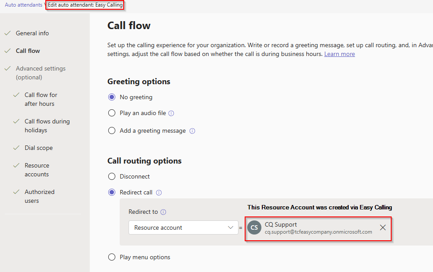Image resolution: width=433 pixels, height=272 pixels.
Task: Click the CS avatar for CQ Support
Action: pos(254,227)
